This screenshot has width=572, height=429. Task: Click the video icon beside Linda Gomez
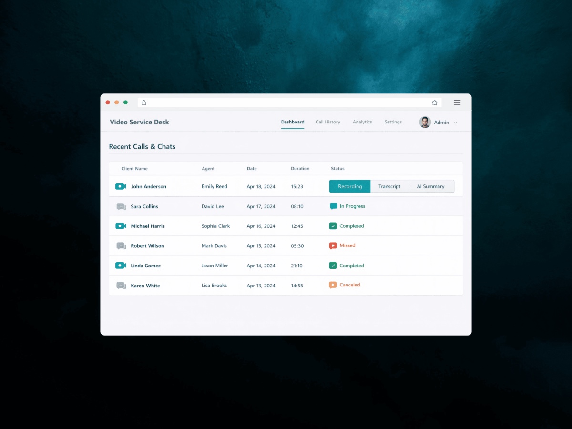121,266
